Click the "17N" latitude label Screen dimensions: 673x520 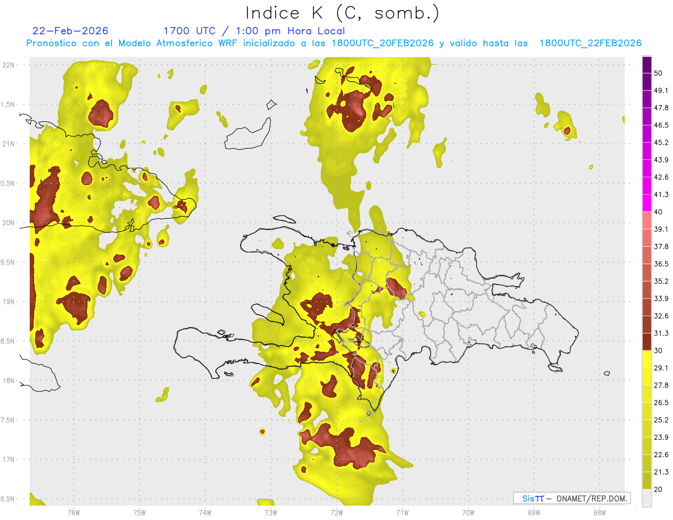8,459
